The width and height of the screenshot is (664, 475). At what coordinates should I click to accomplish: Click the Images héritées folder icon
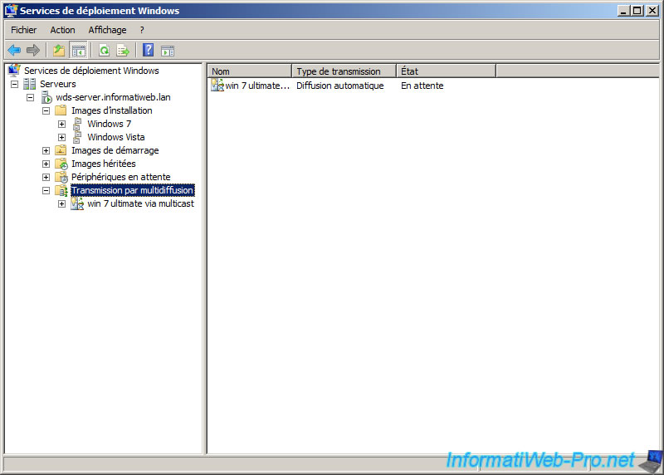(61, 164)
